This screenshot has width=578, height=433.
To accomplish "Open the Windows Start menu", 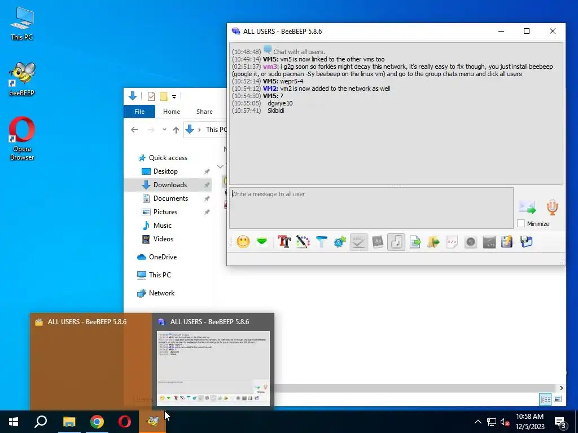I will coord(14,422).
